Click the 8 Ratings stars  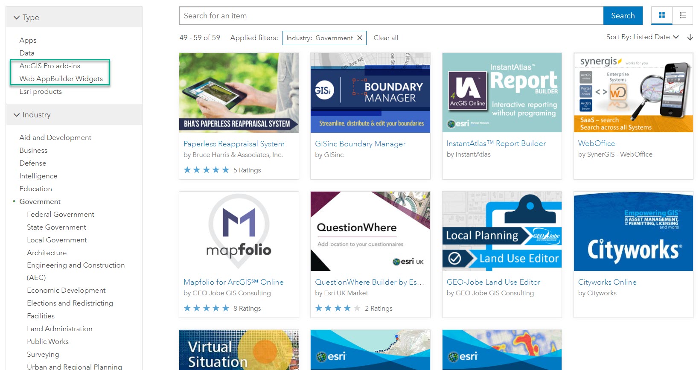[207, 308]
